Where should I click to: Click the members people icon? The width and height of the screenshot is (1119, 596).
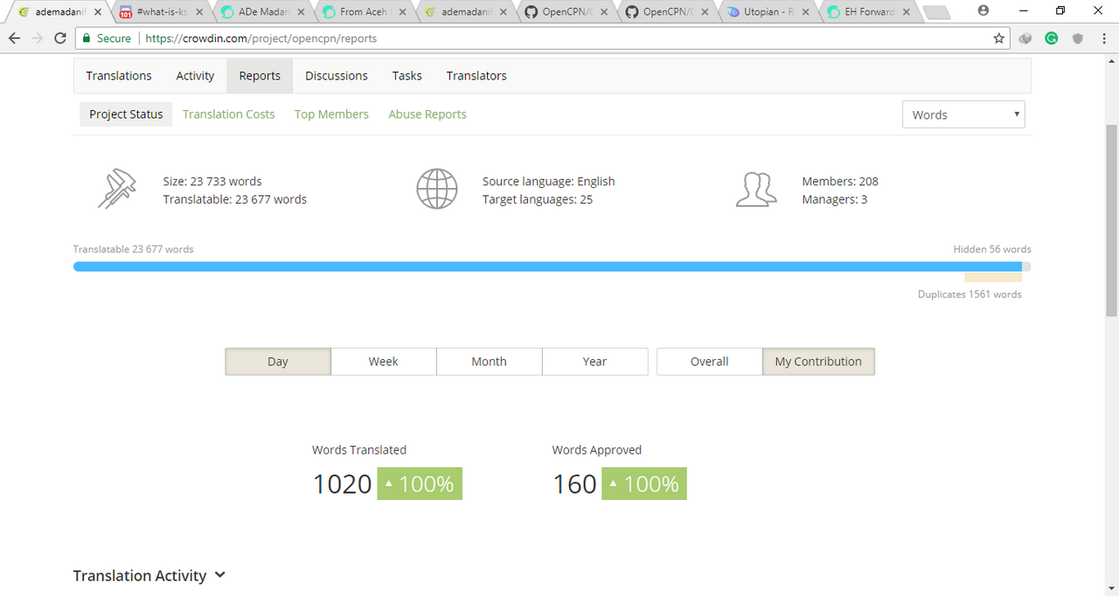coord(756,189)
